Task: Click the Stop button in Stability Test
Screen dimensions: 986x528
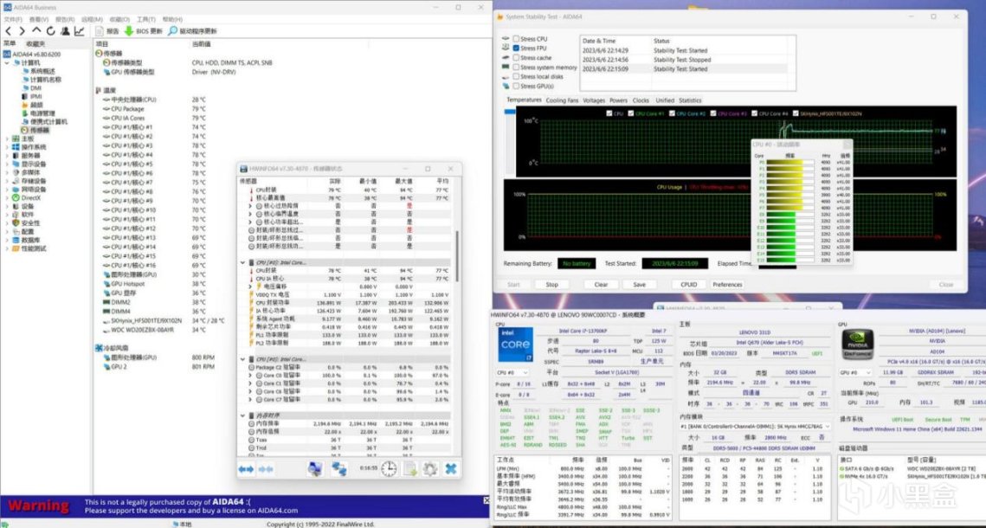Action: 551,285
